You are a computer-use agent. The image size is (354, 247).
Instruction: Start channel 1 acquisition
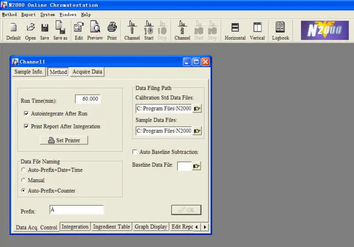pos(149,31)
